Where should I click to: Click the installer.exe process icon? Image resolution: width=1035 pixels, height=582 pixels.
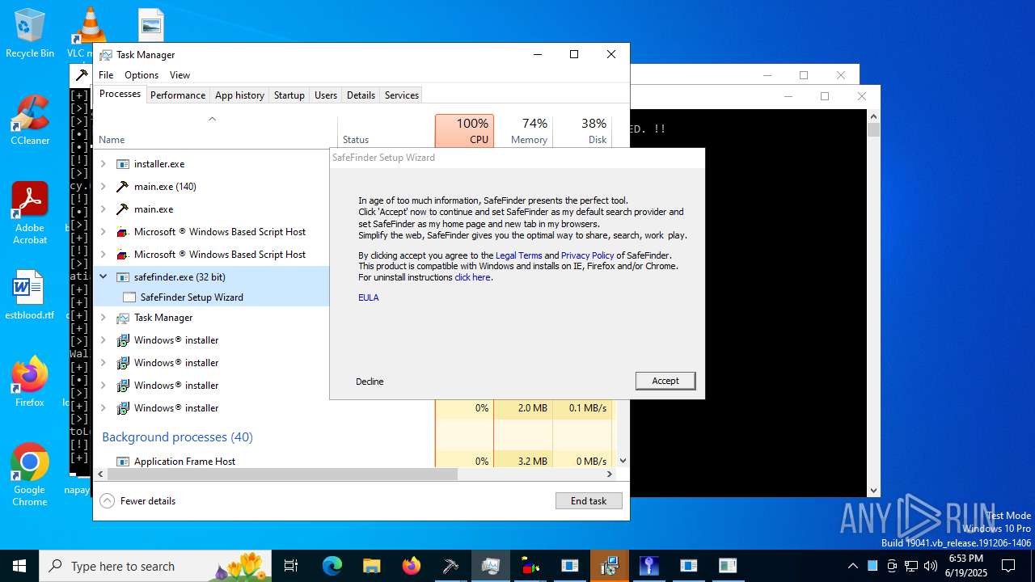pyautogui.click(x=122, y=164)
